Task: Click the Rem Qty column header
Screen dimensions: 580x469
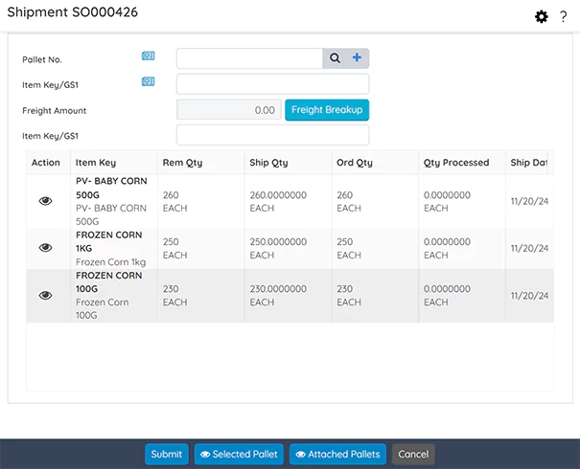Action: [182, 163]
